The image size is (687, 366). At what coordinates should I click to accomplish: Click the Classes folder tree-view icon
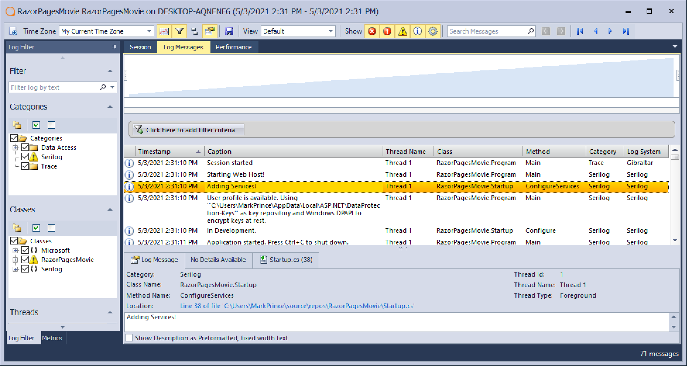click(x=17, y=228)
